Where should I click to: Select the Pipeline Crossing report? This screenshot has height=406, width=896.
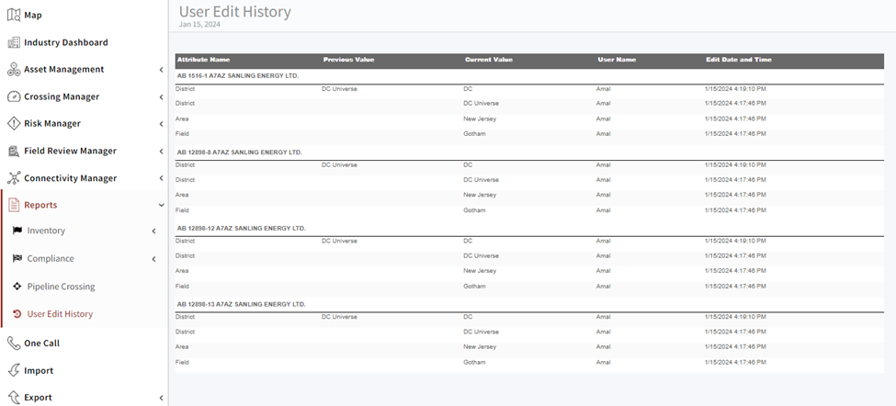coord(62,287)
